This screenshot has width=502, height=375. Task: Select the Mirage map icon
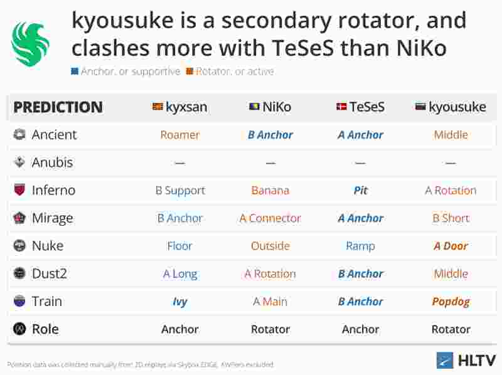19,218
